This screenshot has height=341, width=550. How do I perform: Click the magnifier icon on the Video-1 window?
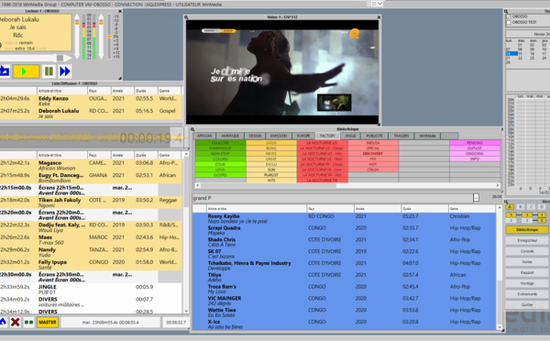tap(187, 17)
